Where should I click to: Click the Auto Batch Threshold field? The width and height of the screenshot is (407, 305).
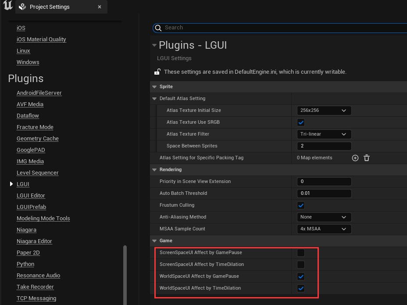tap(324, 194)
